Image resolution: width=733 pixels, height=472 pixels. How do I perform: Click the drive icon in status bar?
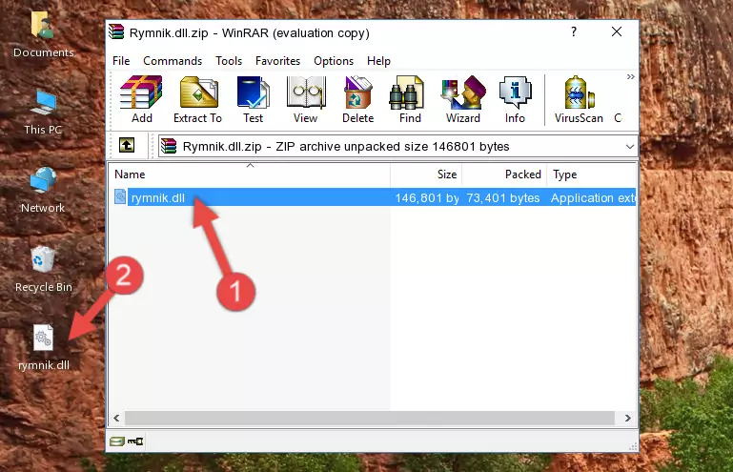pos(117,441)
